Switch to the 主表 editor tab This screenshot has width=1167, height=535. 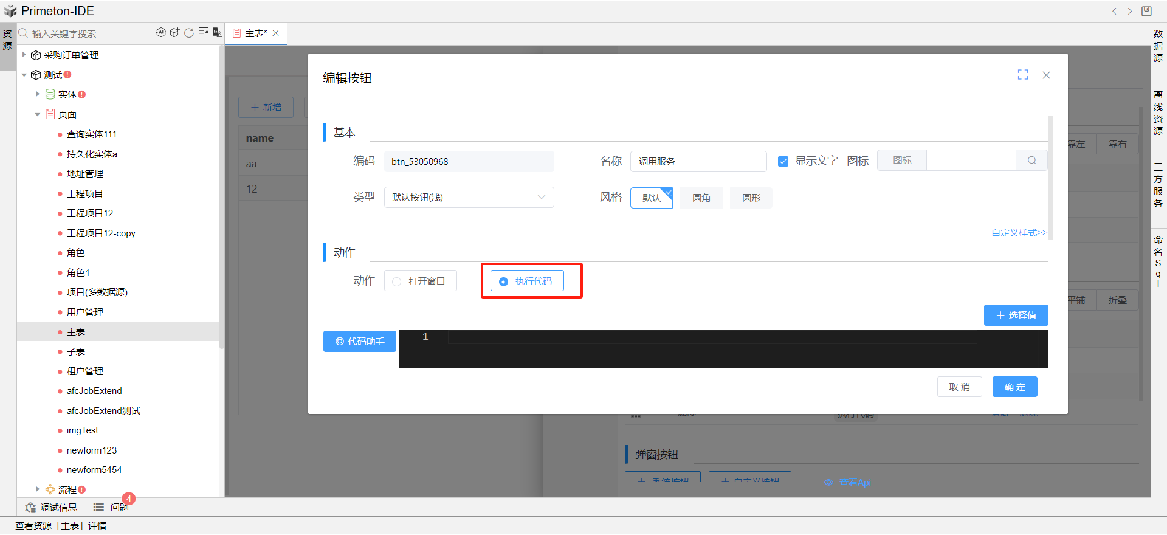point(255,33)
